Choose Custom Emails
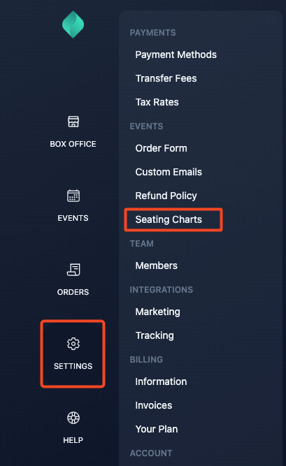Image resolution: width=286 pixels, height=466 pixels. coord(169,172)
